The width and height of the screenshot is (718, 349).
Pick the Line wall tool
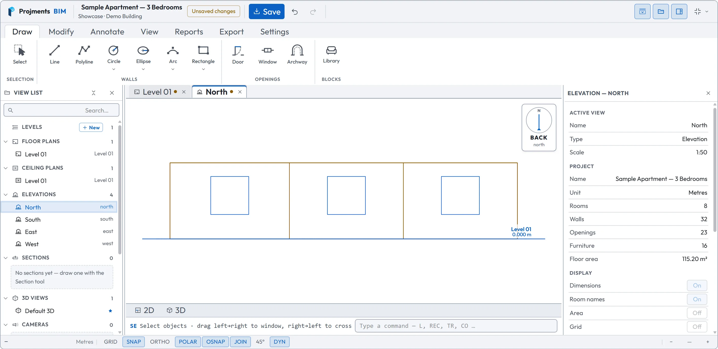(55, 54)
